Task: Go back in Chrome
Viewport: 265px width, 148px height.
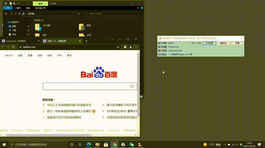Action: click(x=2, y=47)
